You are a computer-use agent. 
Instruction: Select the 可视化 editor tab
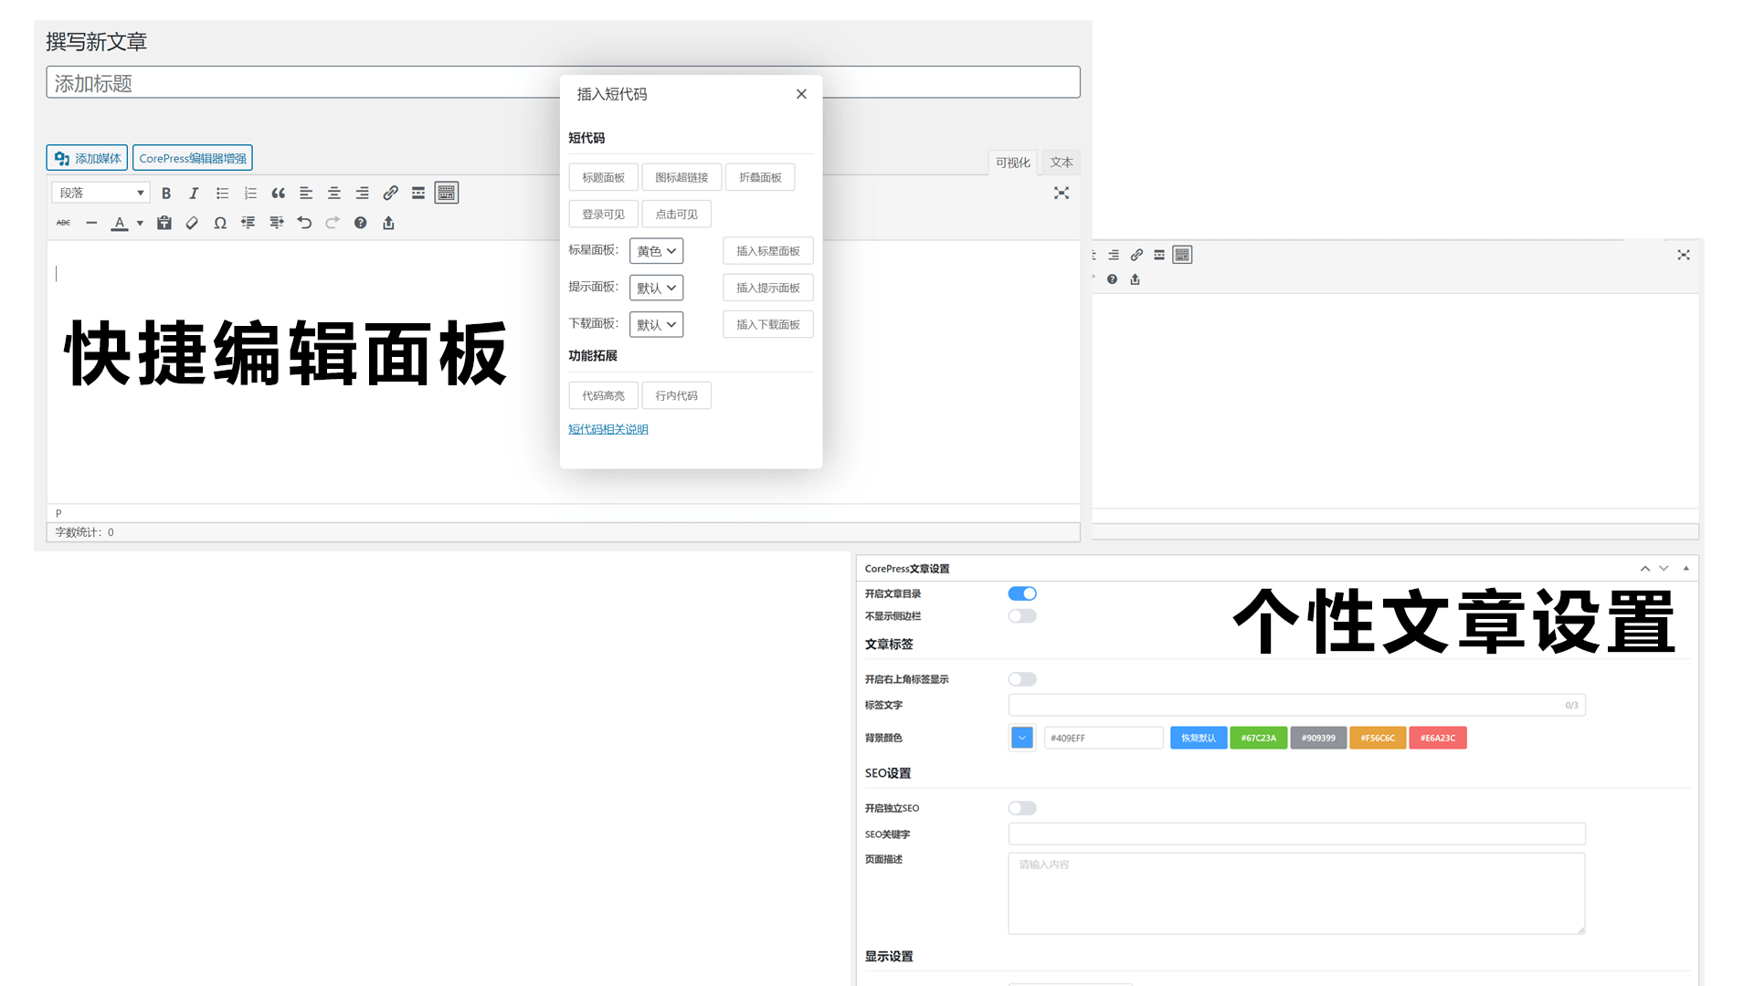click(1011, 162)
